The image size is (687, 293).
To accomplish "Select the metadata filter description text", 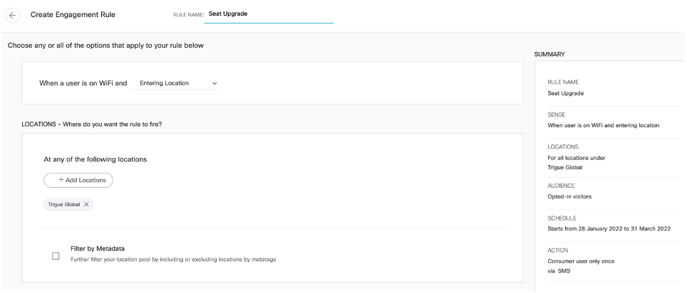I will (173, 260).
